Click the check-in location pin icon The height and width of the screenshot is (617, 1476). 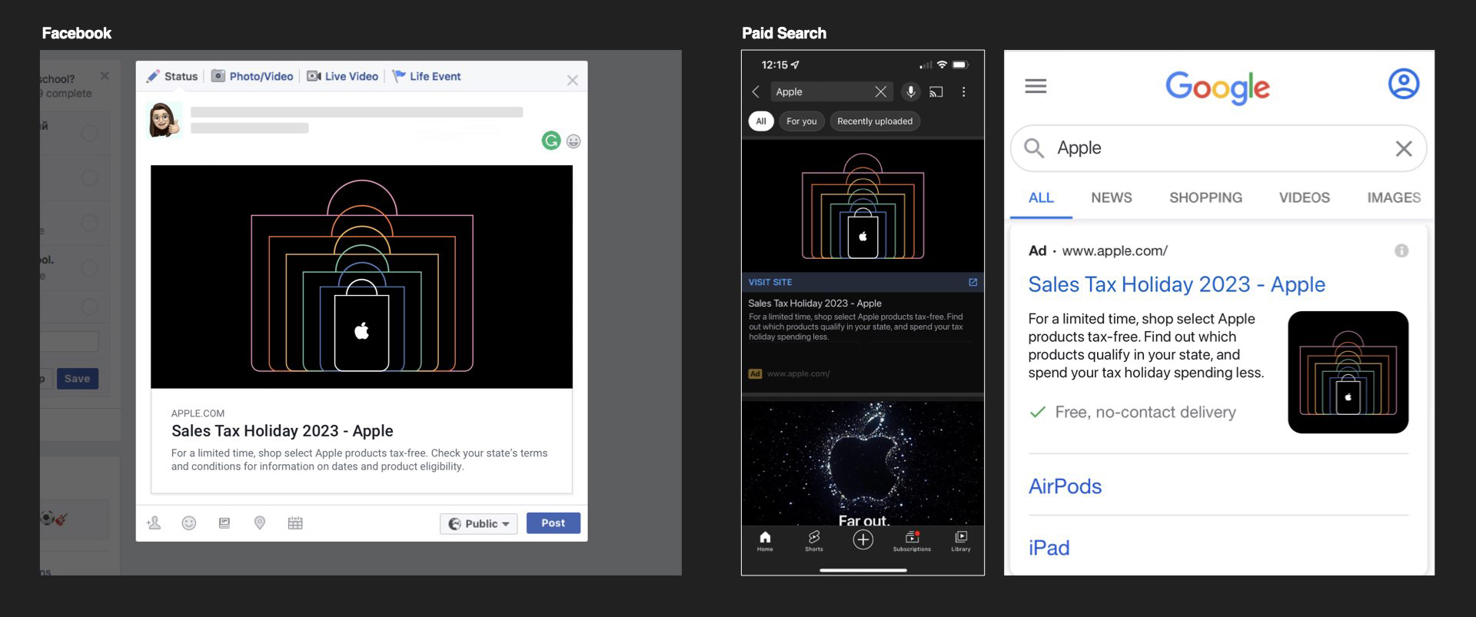(260, 523)
